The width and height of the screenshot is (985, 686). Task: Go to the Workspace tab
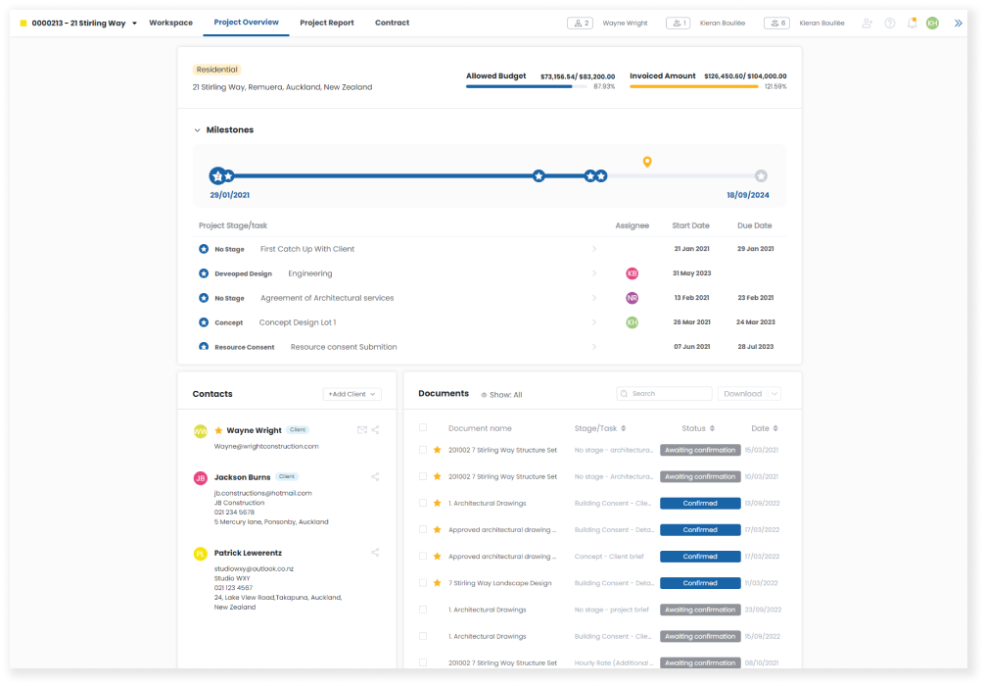point(171,23)
